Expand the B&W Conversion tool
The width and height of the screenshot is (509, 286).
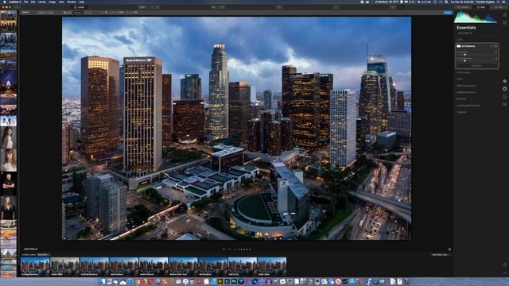(x=466, y=86)
